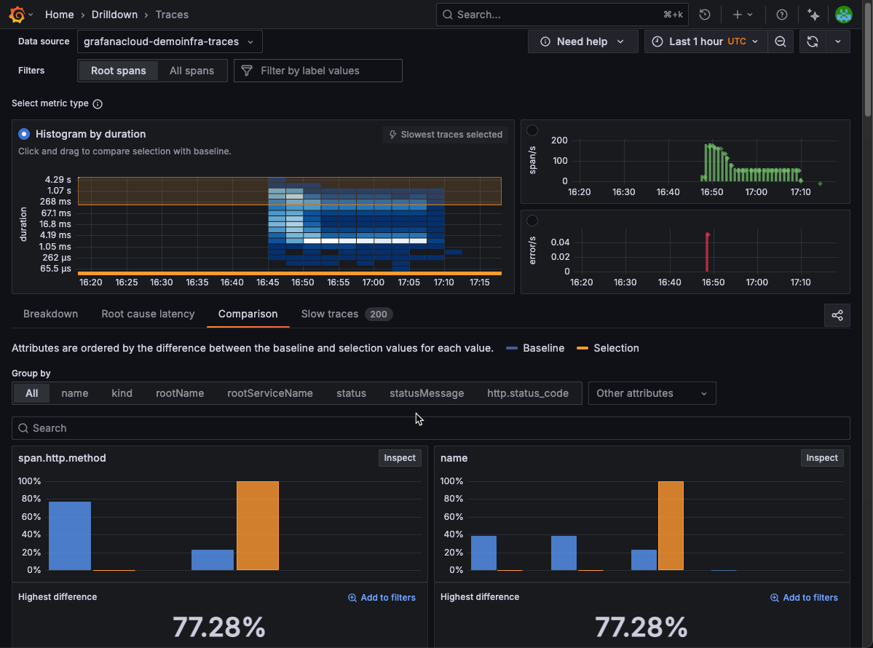
Task: Click the blue Baseline legend swatch
Action: tap(512, 349)
